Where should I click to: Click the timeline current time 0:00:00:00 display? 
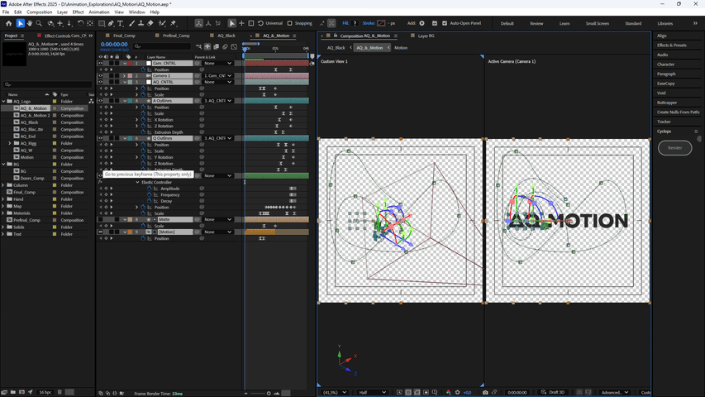(x=114, y=44)
